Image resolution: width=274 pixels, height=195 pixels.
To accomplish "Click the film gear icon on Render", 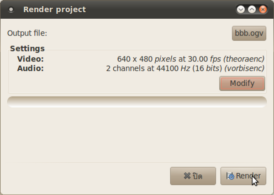I will (x=230, y=176).
